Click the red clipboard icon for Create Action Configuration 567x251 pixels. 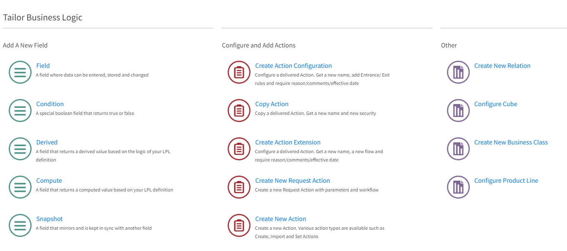coord(239,72)
